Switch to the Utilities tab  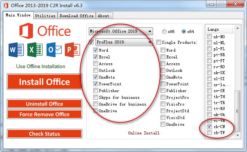click(x=45, y=16)
